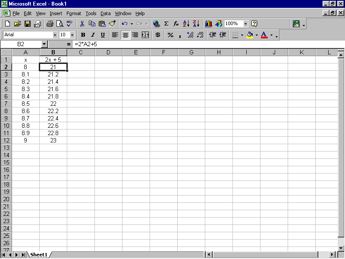Open the zoom 100% dropdown
Screen dimensions: 345x259
pyautogui.click(x=246, y=24)
